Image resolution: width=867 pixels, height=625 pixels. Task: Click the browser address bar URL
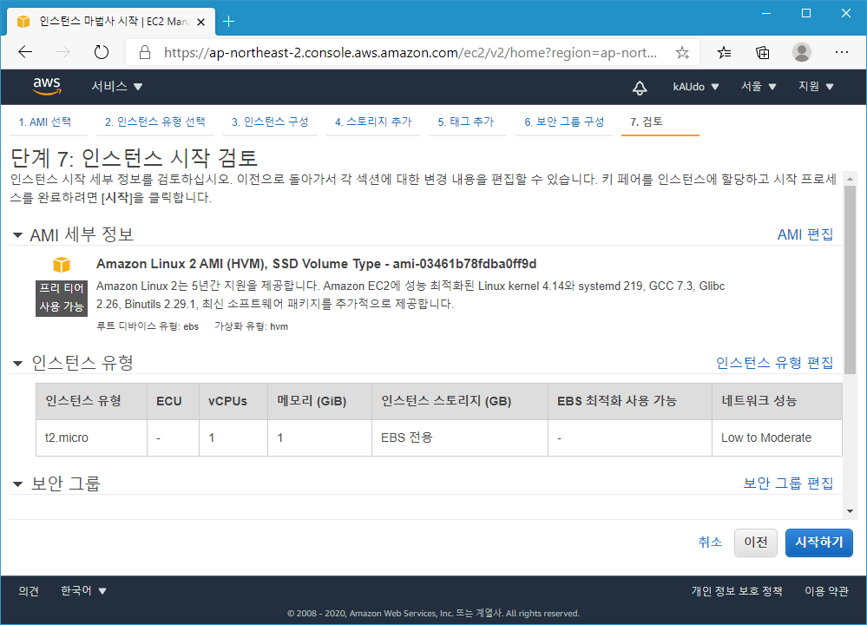411,52
